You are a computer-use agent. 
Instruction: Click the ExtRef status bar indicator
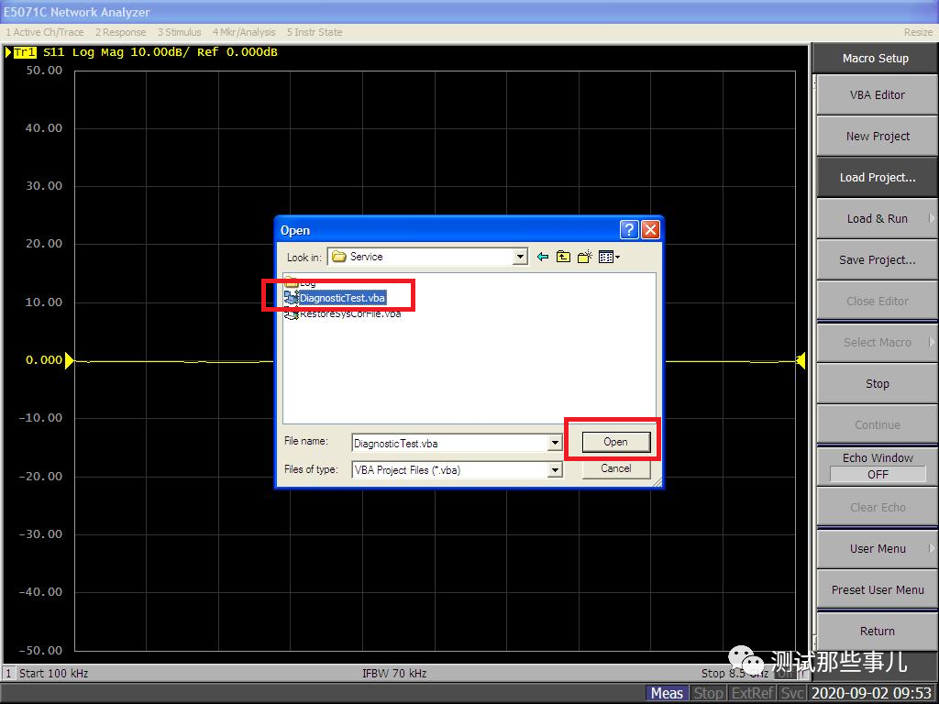tap(753, 693)
